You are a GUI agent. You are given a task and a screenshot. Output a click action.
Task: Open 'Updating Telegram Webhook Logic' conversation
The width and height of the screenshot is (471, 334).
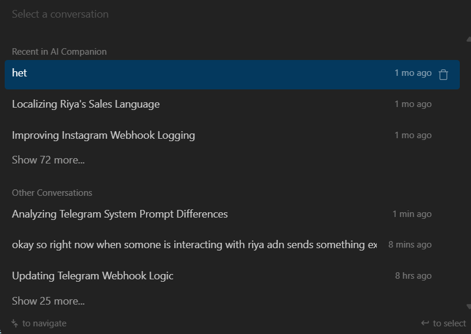pos(232,275)
